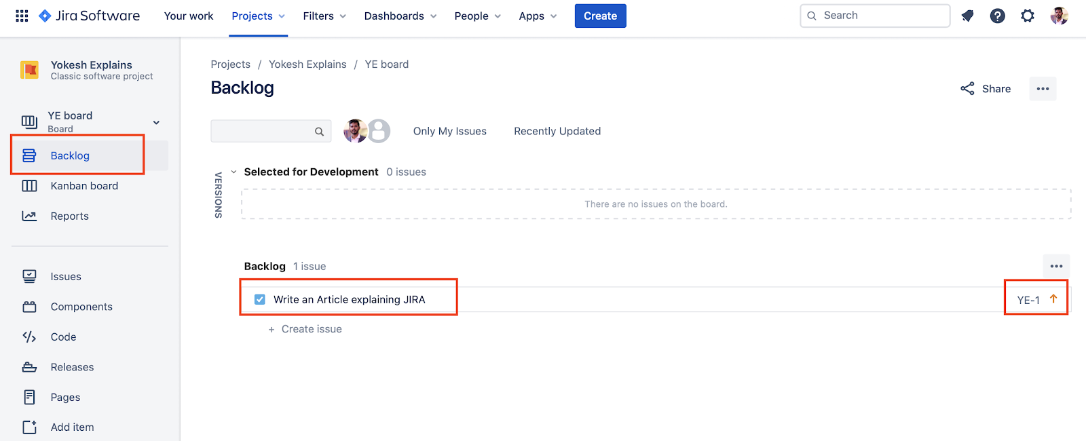Click the priority arrow beside YE-1
This screenshot has width=1086, height=441.
point(1053,299)
